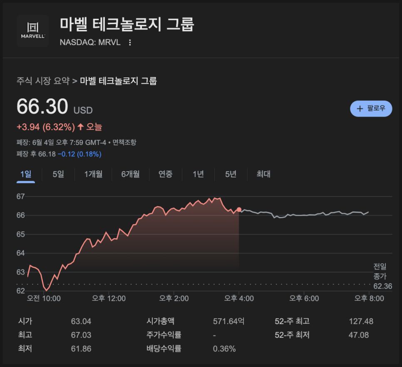Click the 마벨 테크놀로지 그룹 title heading
The image size is (402, 367).
[127, 25]
